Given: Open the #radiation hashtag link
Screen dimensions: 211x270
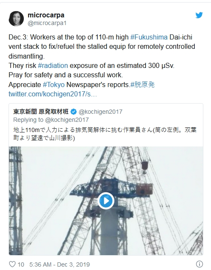Looking at the screenshot, I should 53,66.
